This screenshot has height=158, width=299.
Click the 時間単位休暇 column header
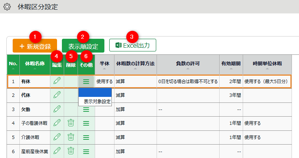tap(267, 64)
